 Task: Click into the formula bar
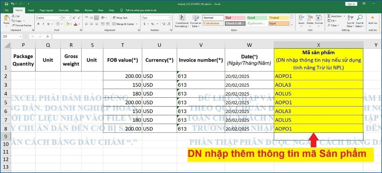[x=216, y=36]
